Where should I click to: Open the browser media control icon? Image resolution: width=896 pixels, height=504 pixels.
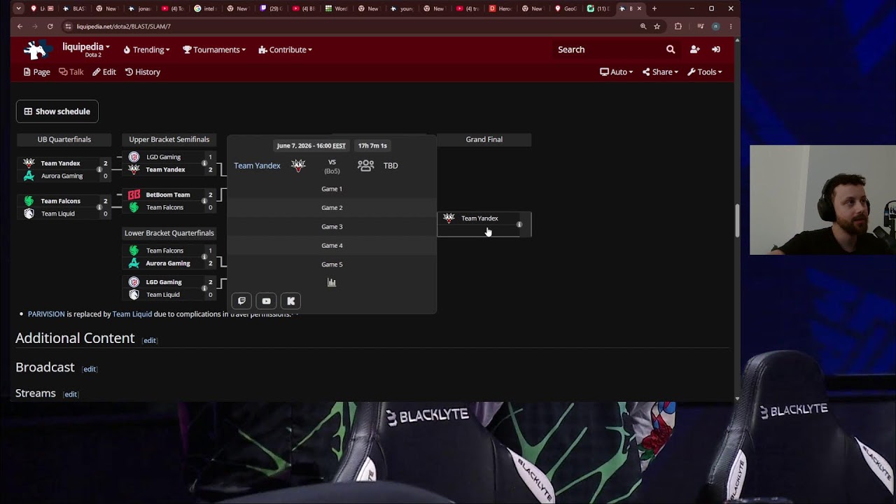[700, 27]
